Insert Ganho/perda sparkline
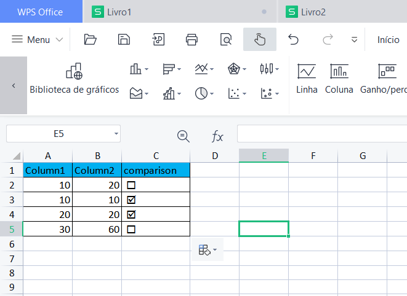This screenshot has height=296, width=407. 384,79
